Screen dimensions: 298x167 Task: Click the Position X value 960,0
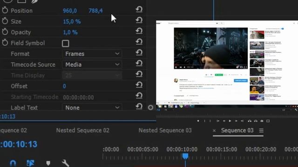[70, 11]
